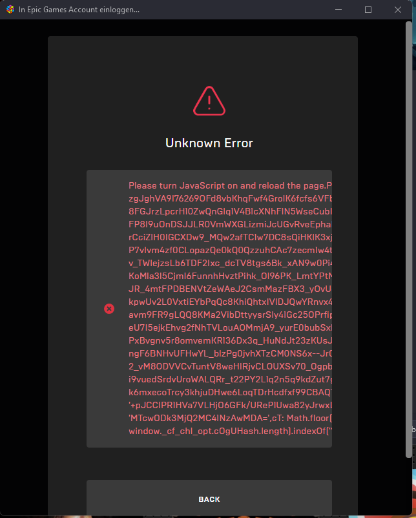This screenshot has width=416, height=518.
Task: Click the error line starting with 8FGJrzLpcr
Action: [231, 211]
